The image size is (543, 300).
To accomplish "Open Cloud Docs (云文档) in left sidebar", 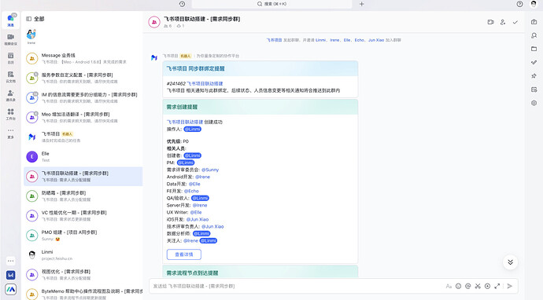I will click(11, 76).
